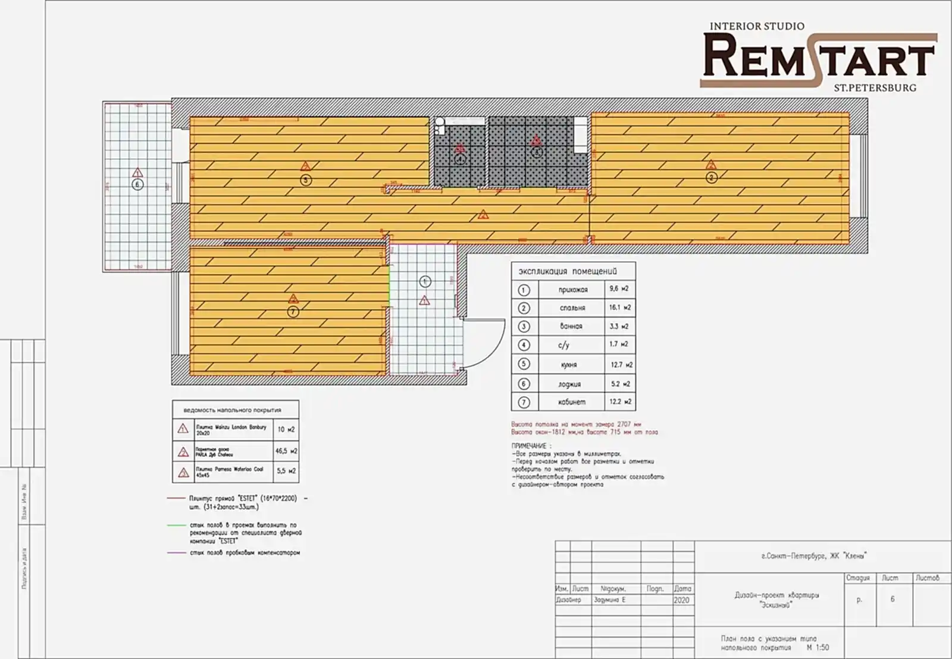Select triangle 2 parquet legend symbol

(183, 451)
